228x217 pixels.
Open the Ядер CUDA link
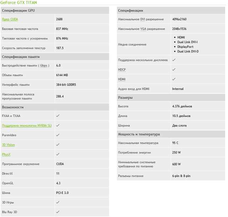point(10,19)
